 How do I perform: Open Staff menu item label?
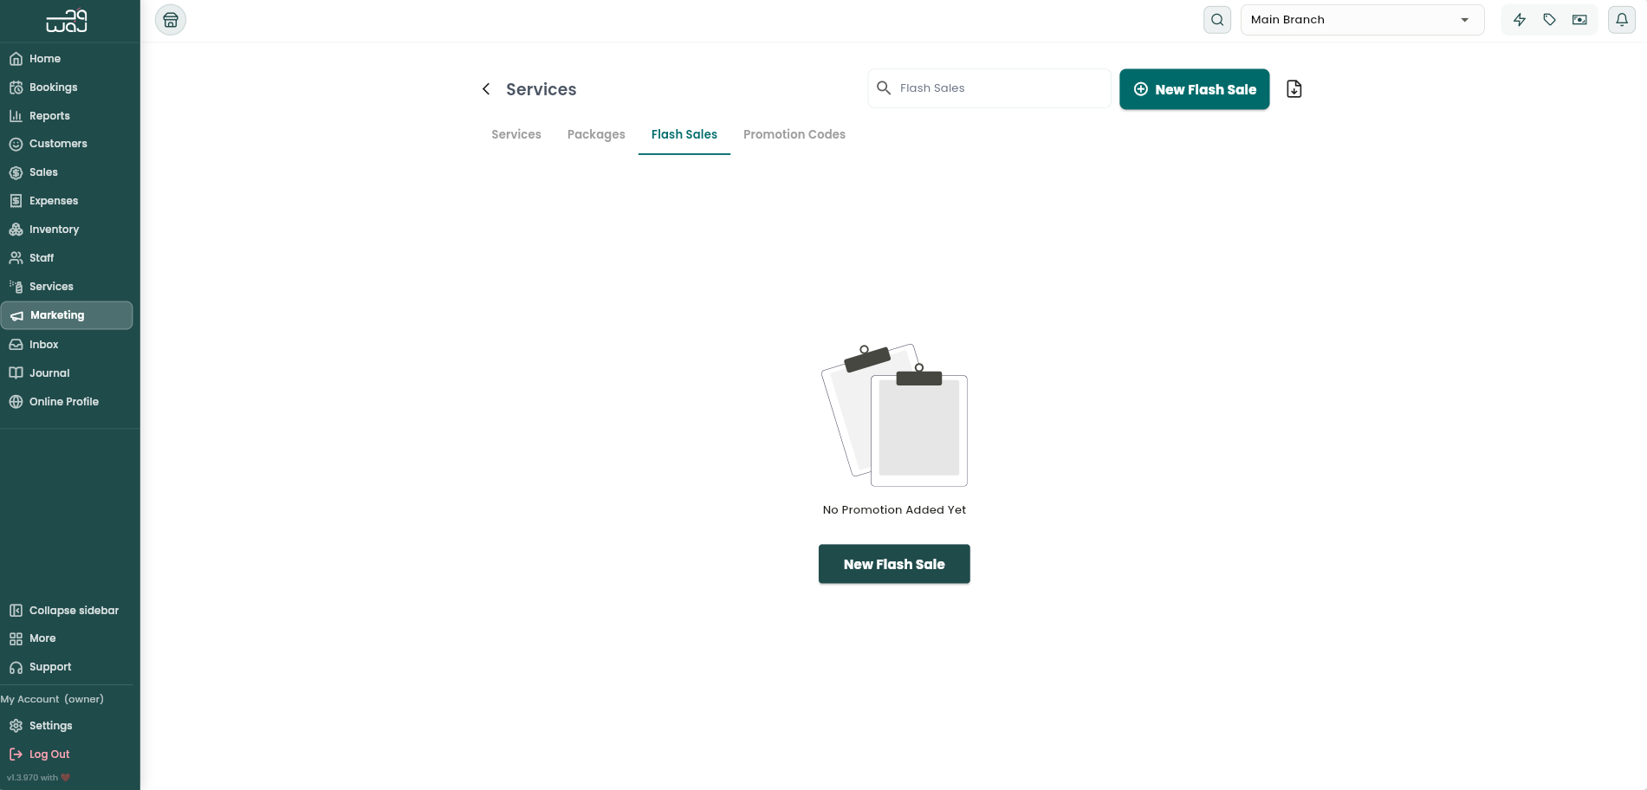point(42,258)
